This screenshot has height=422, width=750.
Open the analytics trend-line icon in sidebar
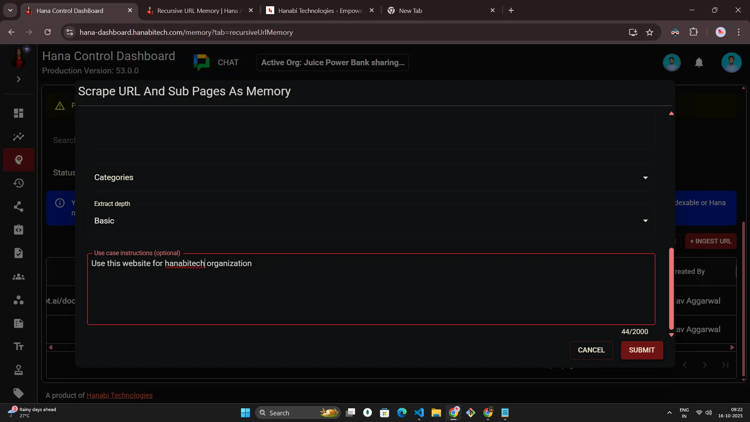18,137
